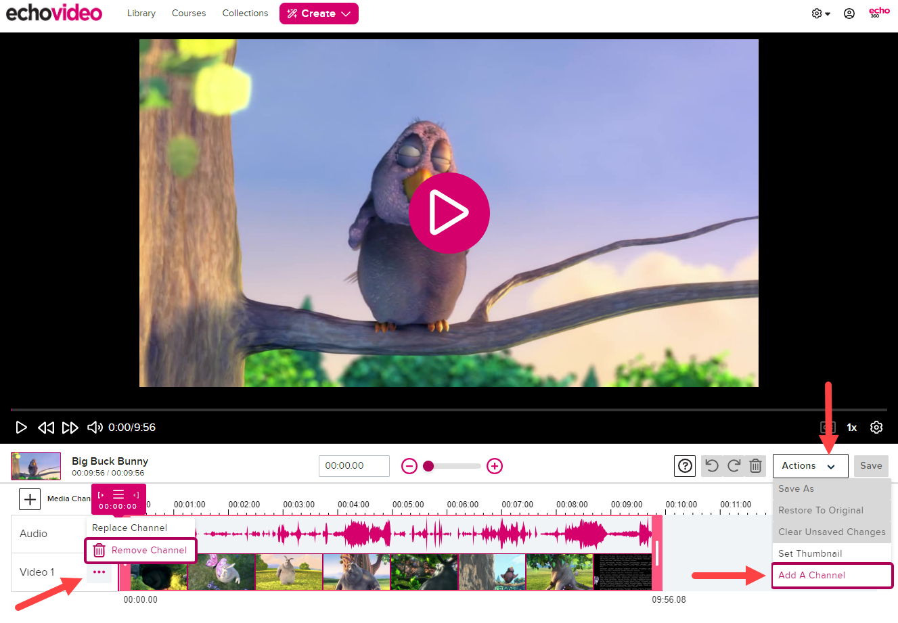Click the Big Buck Bunny thumbnail
898x623 pixels.
(x=36, y=466)
